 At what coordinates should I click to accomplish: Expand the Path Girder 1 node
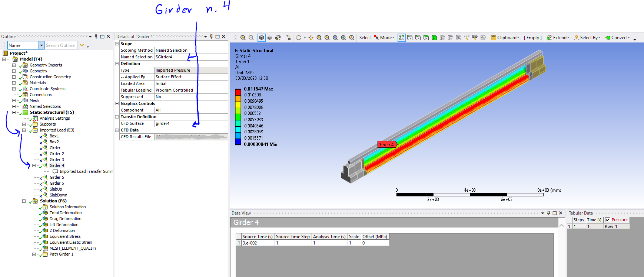click(34, 254)
